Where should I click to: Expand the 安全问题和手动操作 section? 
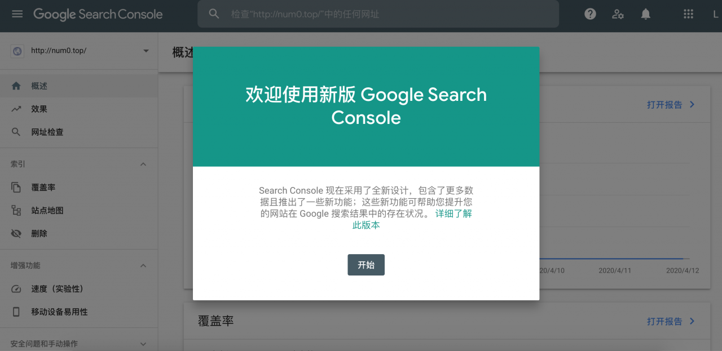[143, 343]
